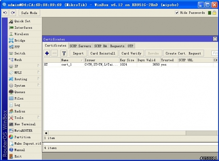
Task: Open the Mesh menu item
Action: click(25, 60)
